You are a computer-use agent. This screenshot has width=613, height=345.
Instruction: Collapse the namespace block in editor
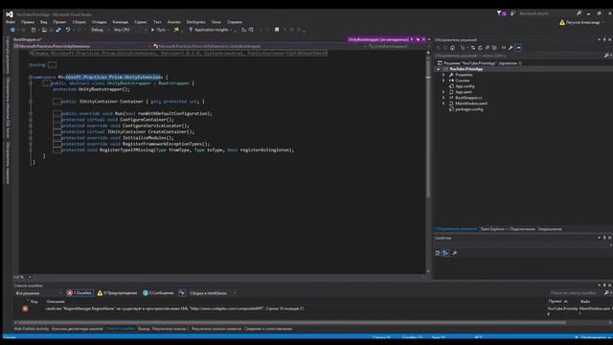click(31, 77)
